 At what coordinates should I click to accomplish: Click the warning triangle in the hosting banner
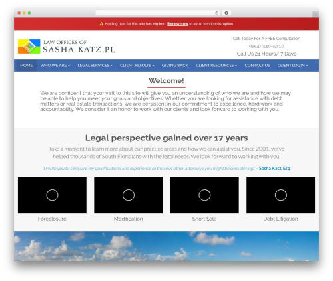101,24
